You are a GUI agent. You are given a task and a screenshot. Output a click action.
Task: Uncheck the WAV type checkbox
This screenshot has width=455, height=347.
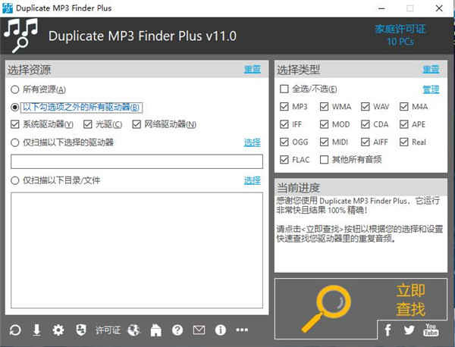point(365,106)
